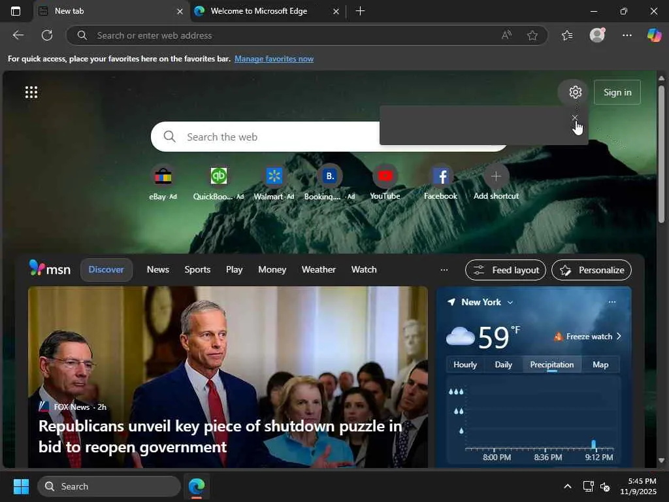Open page settings gear icon
Screen dimensions: 669x502
575,92
